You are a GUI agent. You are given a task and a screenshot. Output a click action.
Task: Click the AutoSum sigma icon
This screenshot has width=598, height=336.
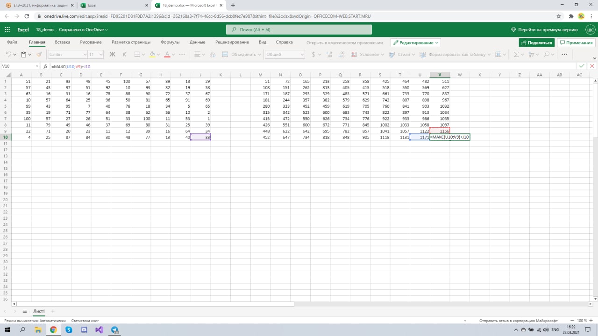tap(516, 54)
